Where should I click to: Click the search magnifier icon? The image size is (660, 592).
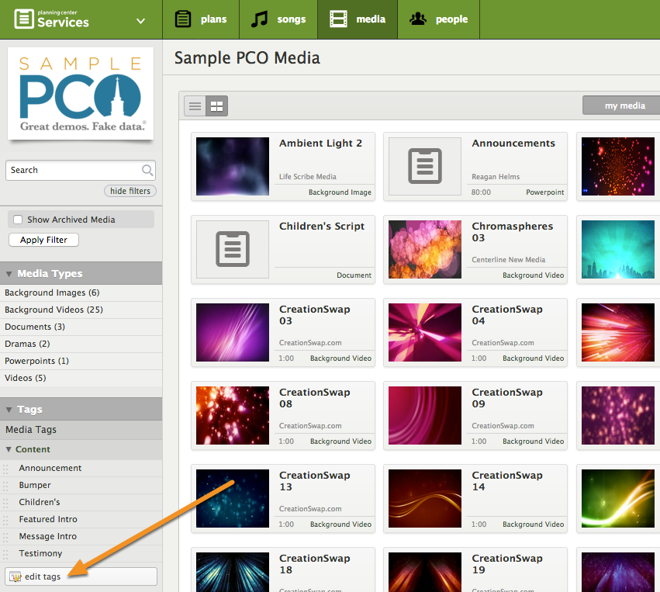147,170
